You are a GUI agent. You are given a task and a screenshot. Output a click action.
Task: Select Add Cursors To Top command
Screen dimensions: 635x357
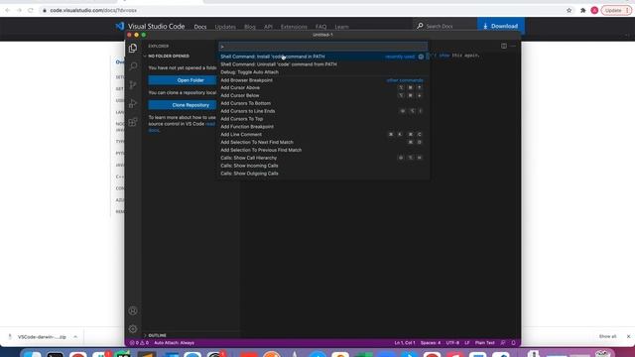pos(322,119)
